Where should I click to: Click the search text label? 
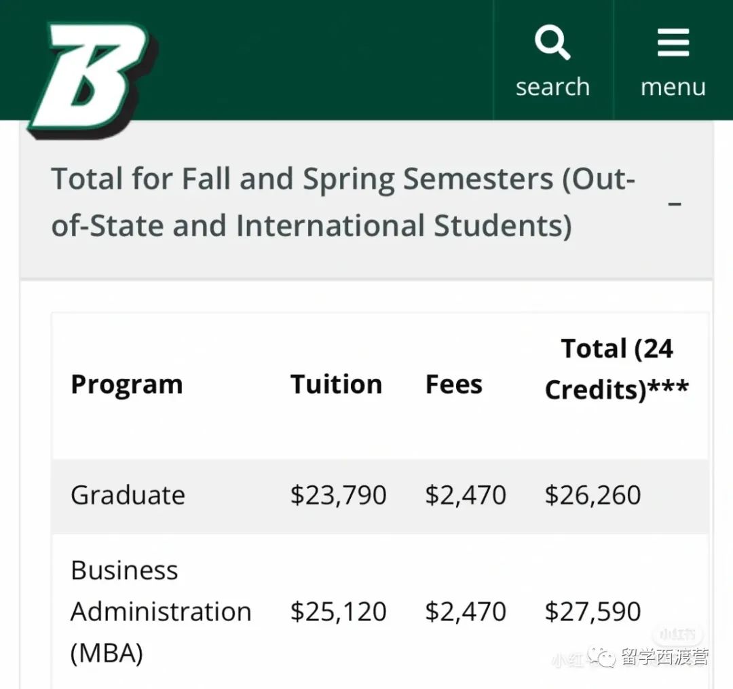552,87
